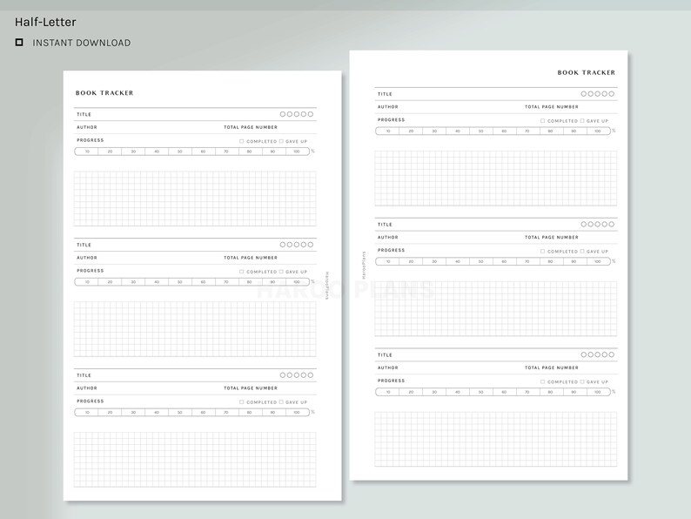Check 'Gave Up' in left page's first book entry
This screenshot has height=519, width=691.
click(281, 141)
